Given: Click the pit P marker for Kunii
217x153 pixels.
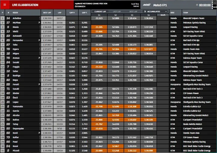Looking at the screenshot, I should [39, 133].
